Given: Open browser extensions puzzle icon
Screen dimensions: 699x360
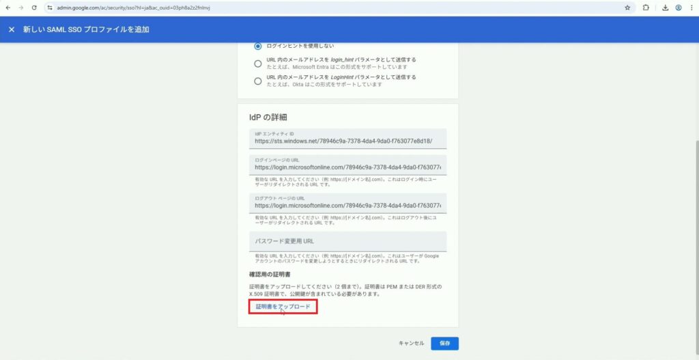Looking at the screenshot, I should (x=646, y=8).
